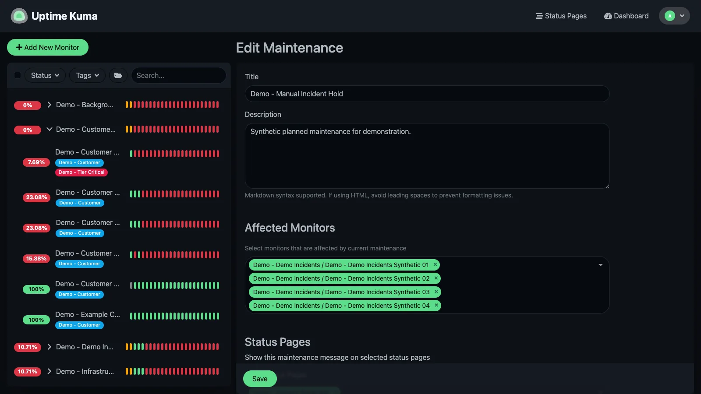Image resolution: width=701 pixels, height=394 pixels.
Task: Click Add New Monitor button
Action: [48, 47]
